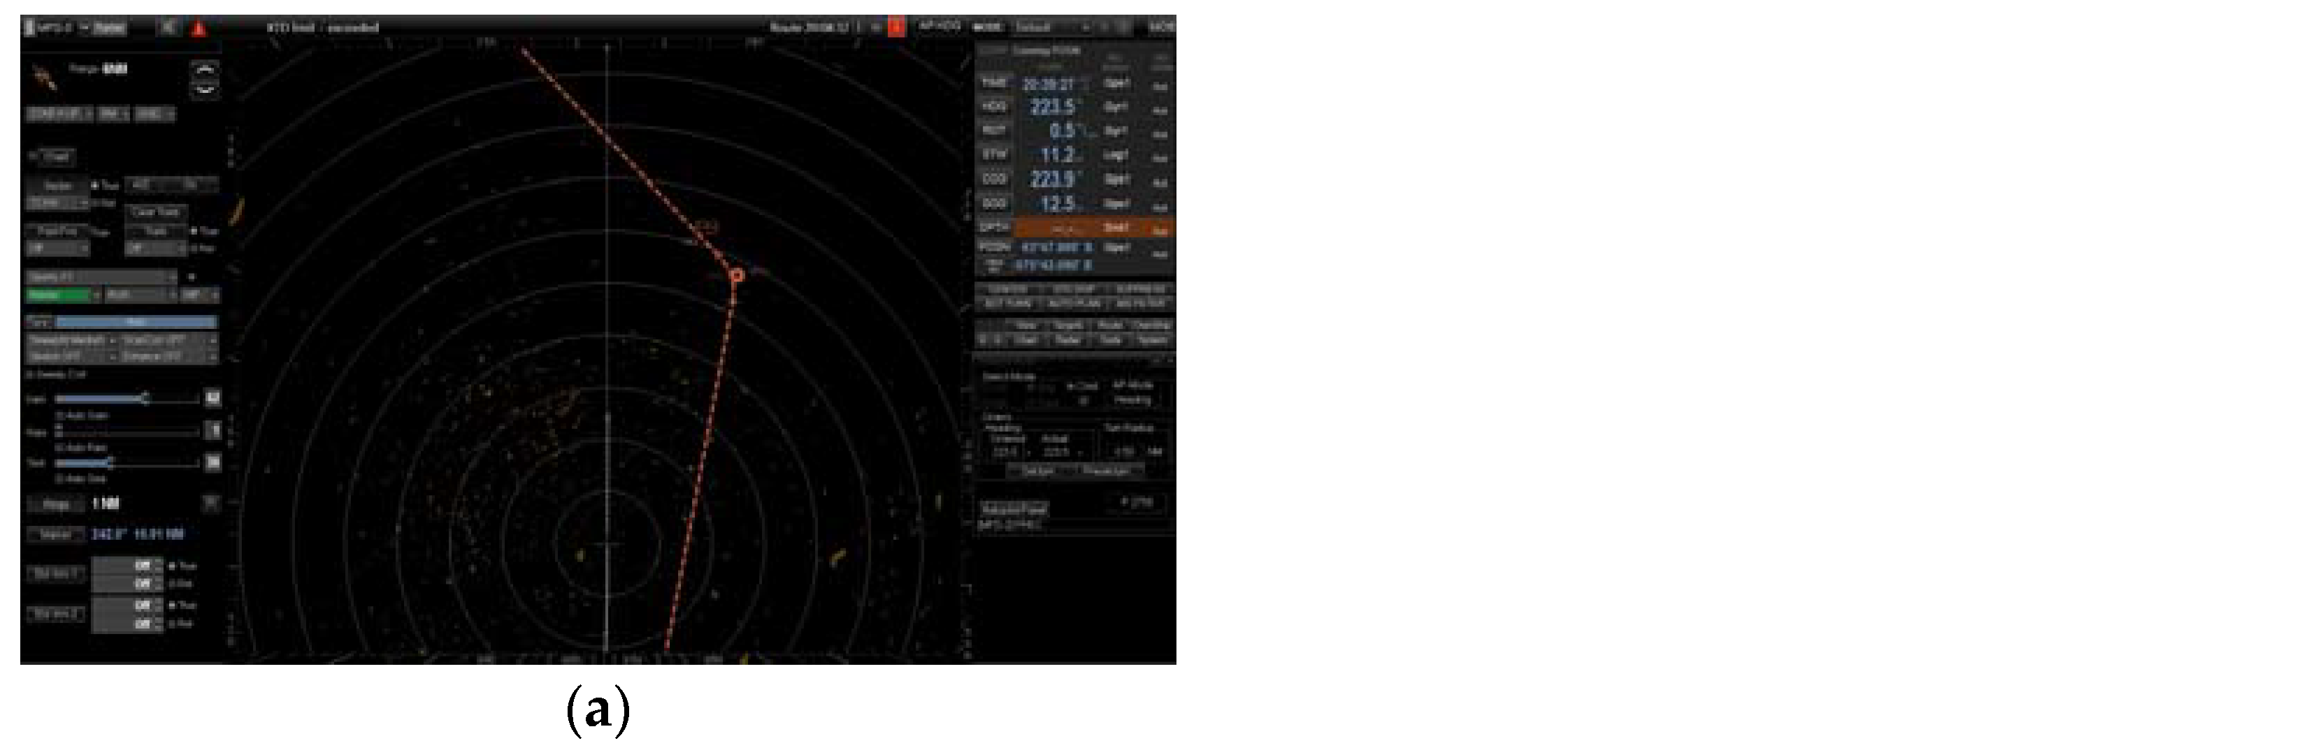Click the Rings button
2297x750 pixels.
point(57,505)
